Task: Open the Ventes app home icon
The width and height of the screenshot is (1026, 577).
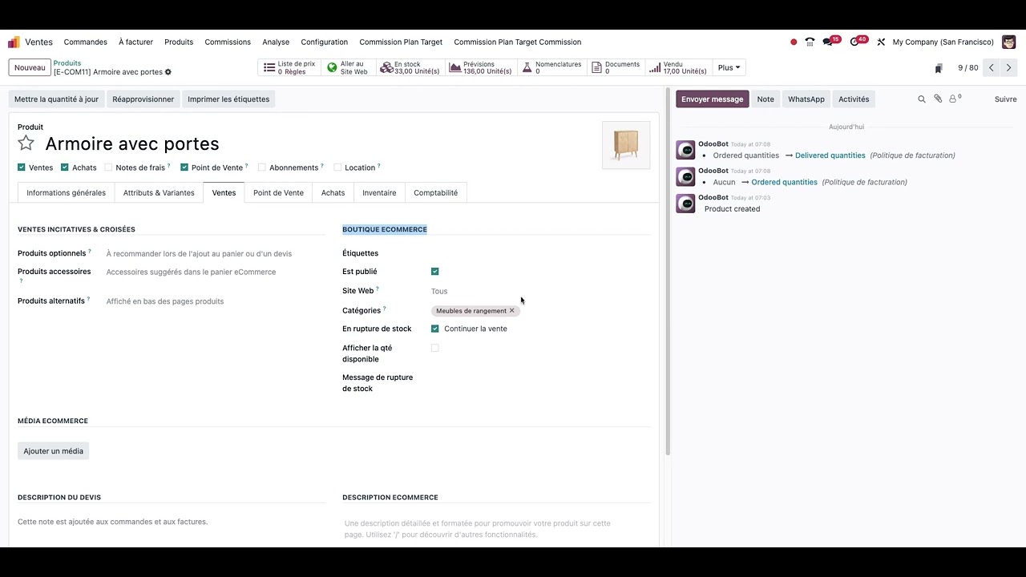Action: click(x=14, y=42)
